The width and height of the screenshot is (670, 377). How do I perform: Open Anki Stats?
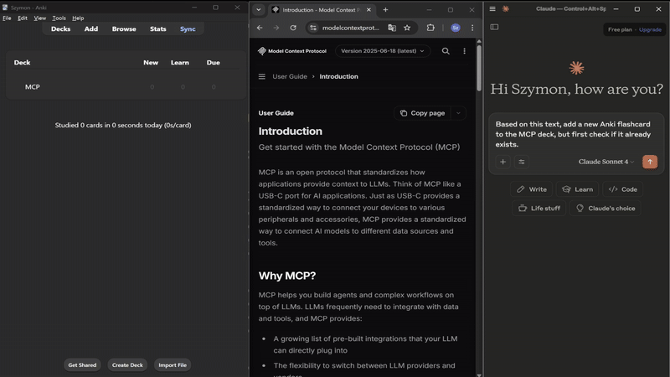157,28
